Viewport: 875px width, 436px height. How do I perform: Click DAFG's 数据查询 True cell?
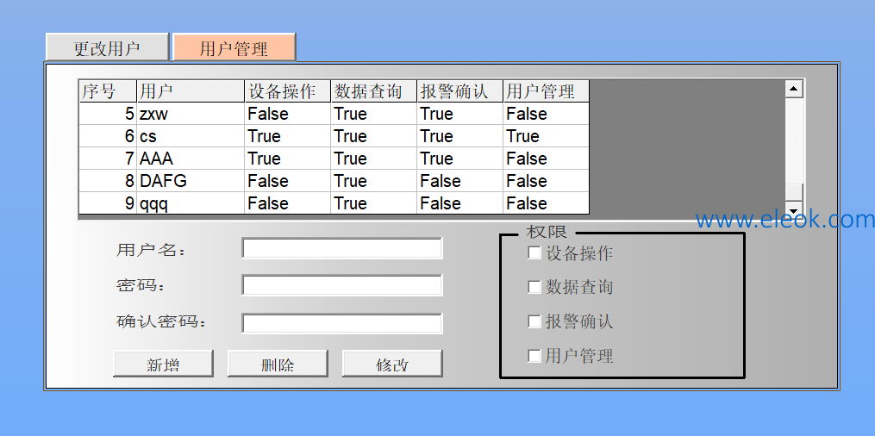tap(374, 181)
